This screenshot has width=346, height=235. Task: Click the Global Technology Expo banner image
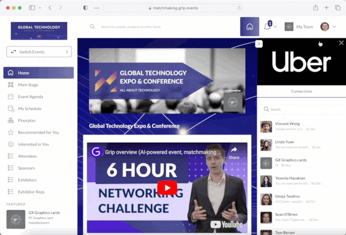coord(167,81)
